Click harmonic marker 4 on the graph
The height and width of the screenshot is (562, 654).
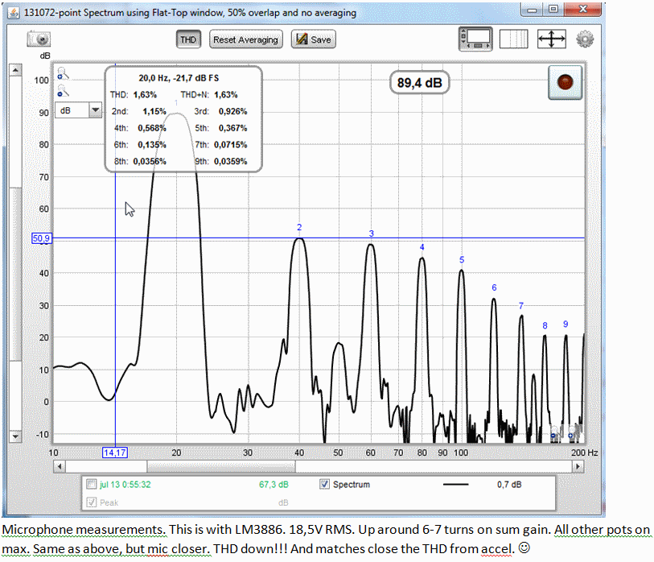[x=422, y=247]
